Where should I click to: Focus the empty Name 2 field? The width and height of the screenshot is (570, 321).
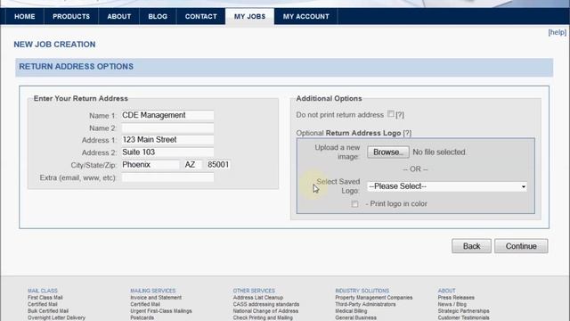click(167, 128)
